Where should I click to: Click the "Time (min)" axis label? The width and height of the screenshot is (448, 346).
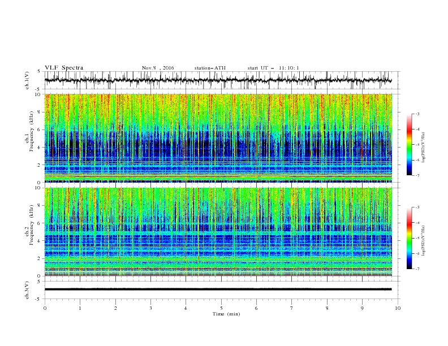click(x=226, y=314)
